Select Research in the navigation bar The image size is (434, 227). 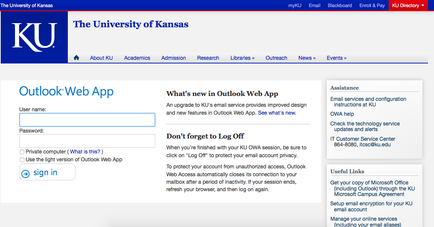208,58
